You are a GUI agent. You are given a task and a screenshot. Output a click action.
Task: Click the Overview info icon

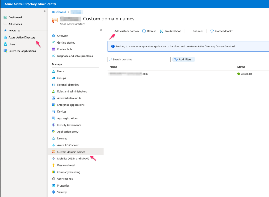(54, 36)
